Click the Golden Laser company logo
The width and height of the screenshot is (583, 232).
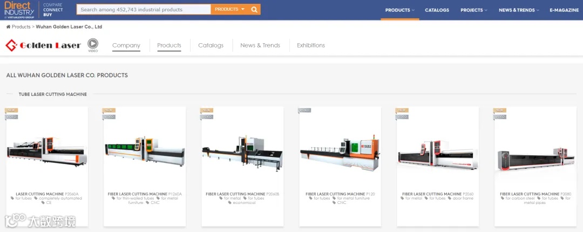coord(43,45)
